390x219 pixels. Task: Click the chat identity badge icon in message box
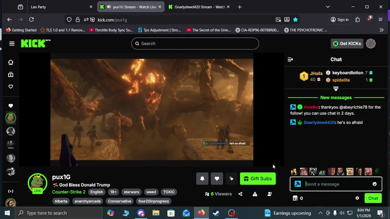coord(298,184)
